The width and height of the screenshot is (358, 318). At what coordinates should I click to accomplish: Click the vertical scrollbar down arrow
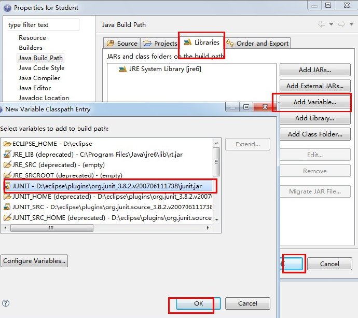[x=216, y=219]
